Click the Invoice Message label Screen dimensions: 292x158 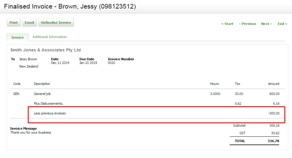[23, 129]
